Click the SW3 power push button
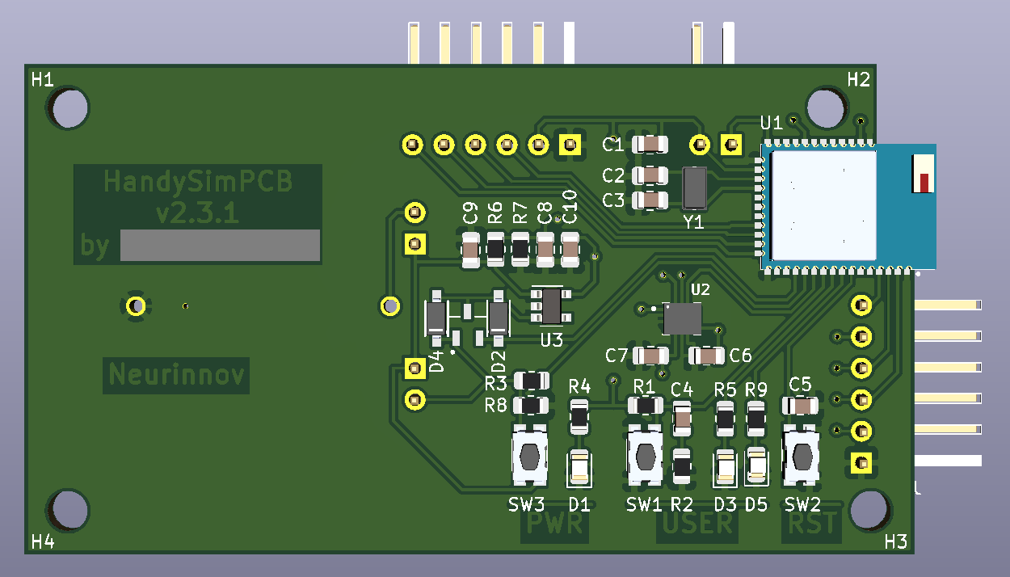 click(530, 457)
